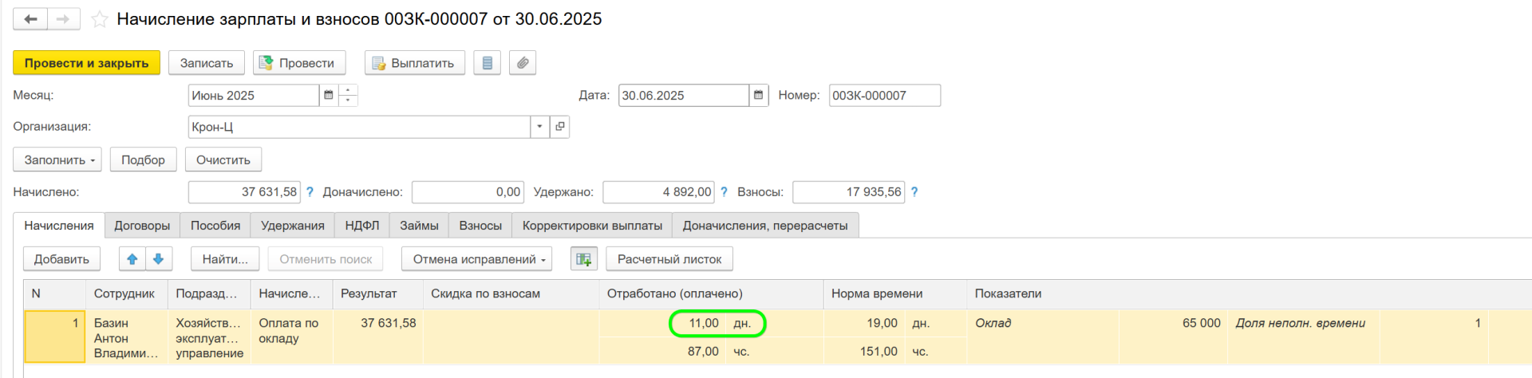
Task: Step the Месяц value with spinner
Action: click(348, 95)
